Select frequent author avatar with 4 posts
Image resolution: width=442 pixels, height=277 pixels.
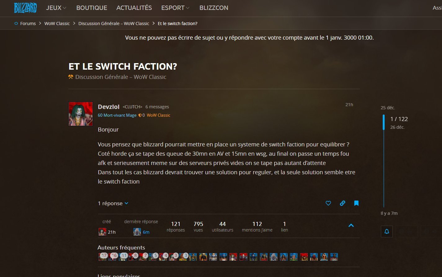[163, 257]
